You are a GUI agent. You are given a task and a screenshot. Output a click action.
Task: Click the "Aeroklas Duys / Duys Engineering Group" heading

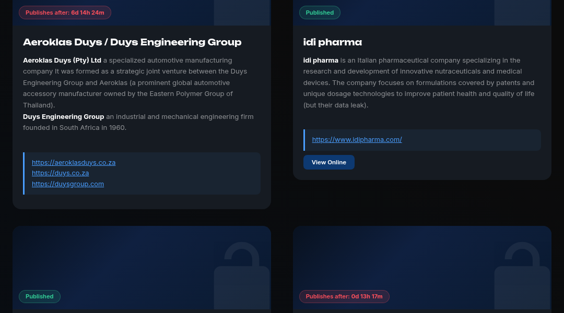[132, 42]
